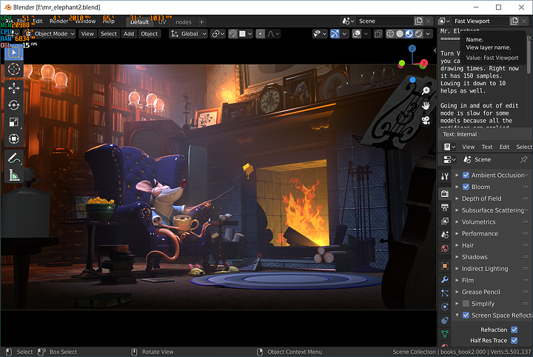Uncheck Half Res Trace
Screen dimensions: 533x357
[x=514, y=341]
